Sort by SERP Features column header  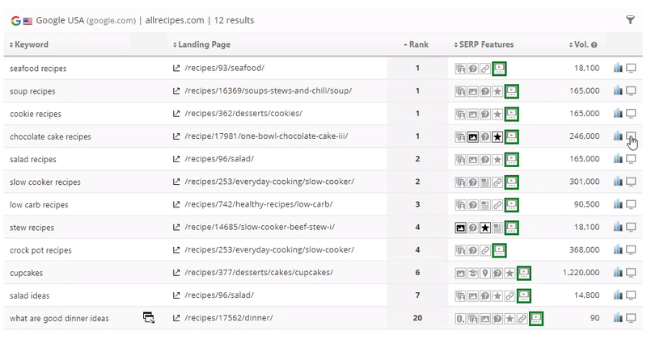pos(484,45)
